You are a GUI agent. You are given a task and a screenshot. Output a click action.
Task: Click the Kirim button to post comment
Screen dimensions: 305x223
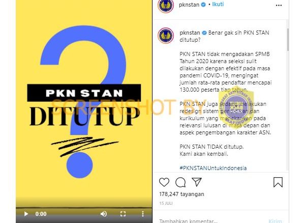[275, 221]
